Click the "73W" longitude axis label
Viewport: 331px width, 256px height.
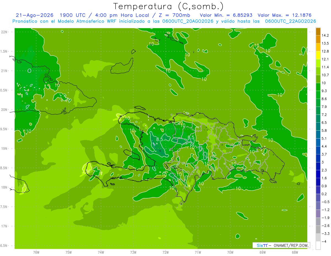click(x=133, y=252)
